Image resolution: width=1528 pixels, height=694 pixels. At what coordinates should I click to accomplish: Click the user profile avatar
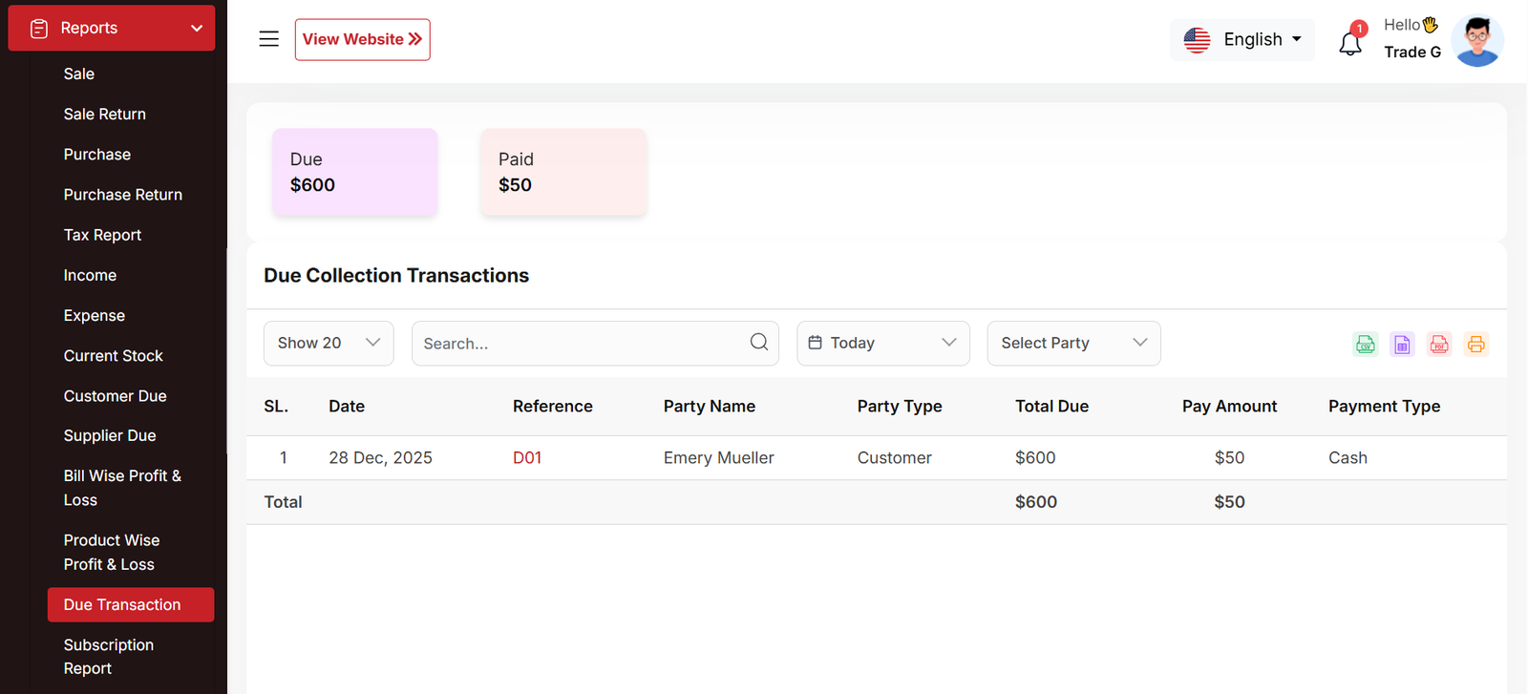[1476, 41]
